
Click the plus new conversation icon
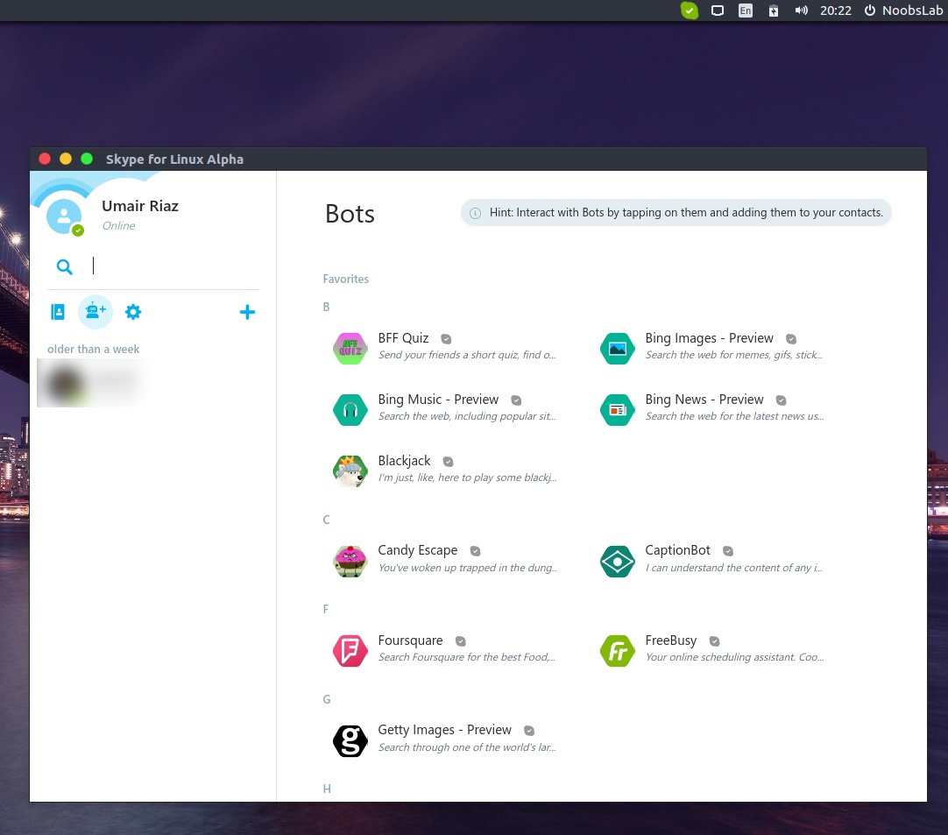pos(247,312)
